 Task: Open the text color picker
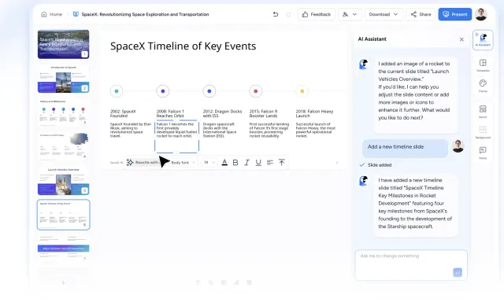coord(224,162)
